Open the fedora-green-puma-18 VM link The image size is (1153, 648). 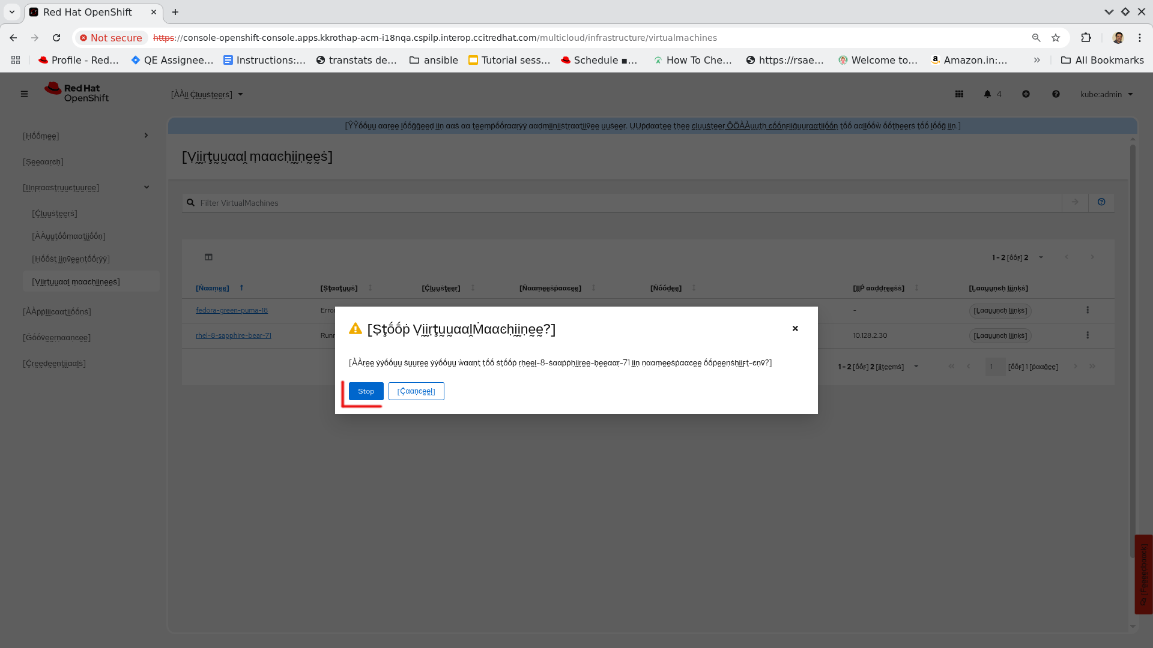point(232,311)
